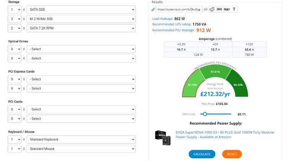Screen dimensions: 287x161
Task: Click the outervision share URL field
Action: [x=179, y=9]
